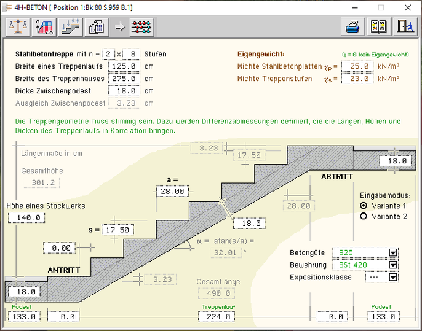This screenshot has width=422, height=331.
Task: Click the staircase loads toolbar icon
Action: (x=70, y=27)
